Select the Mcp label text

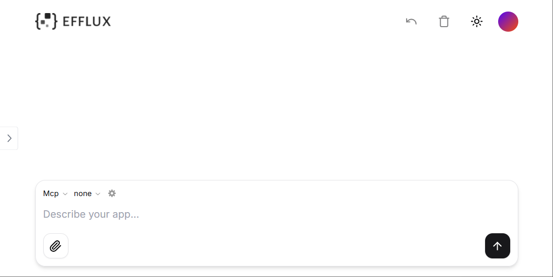point(51,194)
